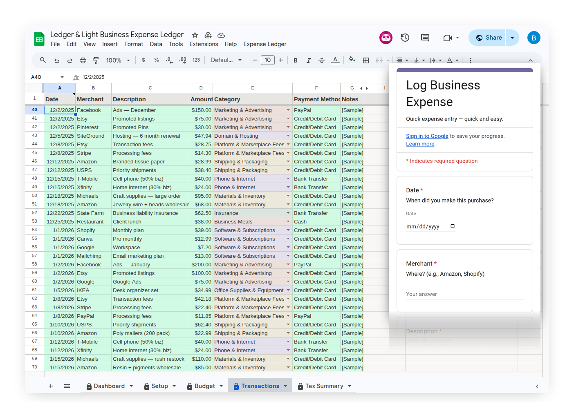
Task: Toggle bold formatting
Action: click(295, 60)
